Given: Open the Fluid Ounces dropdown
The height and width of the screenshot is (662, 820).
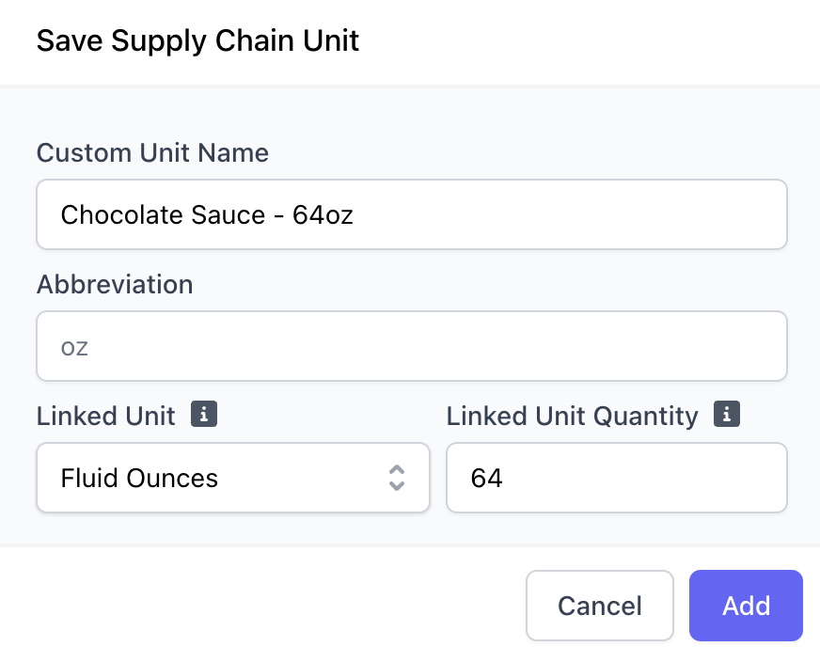Looking at the screenshot, I should (233, 478).
